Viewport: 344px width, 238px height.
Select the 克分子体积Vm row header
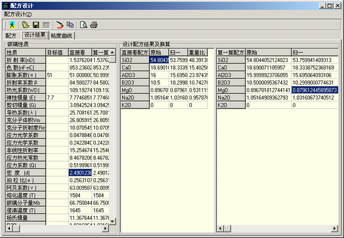pos(26,120)
